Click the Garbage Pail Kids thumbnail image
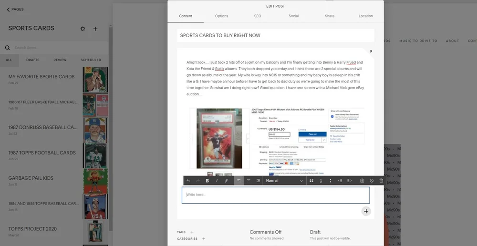Screen dimensions: 477x246 point(95,181)
